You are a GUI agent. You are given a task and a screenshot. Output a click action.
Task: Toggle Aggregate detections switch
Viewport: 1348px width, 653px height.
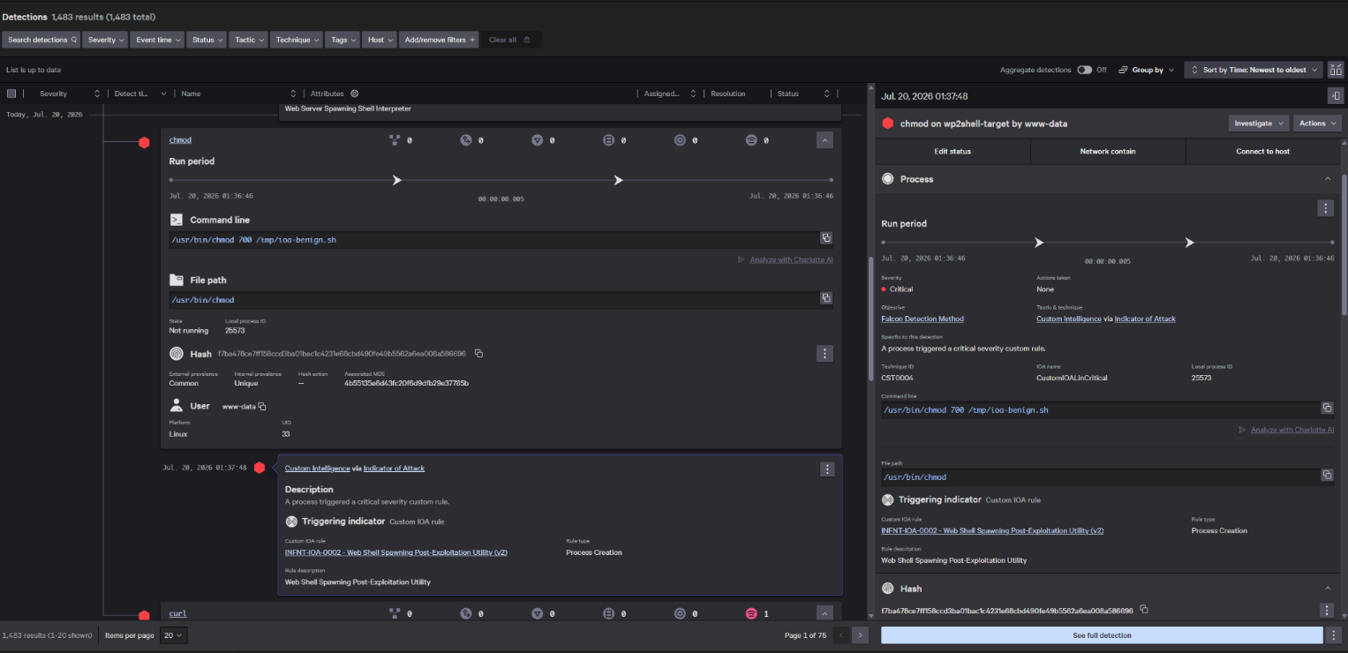[x=1084, y=70]
